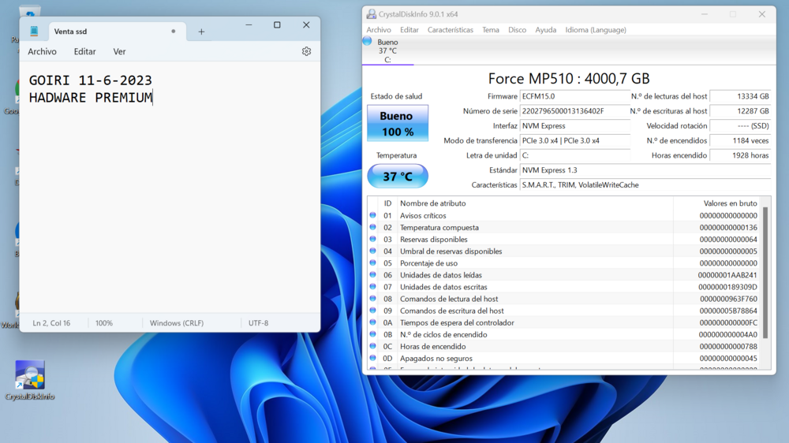Screen dimensions: 789x443
Task: Open the 100% zoom level in status bar
Action: [x=104, y=323]
